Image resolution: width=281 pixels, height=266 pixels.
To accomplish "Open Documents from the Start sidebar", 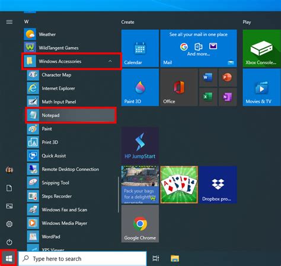I will point(9,188).
